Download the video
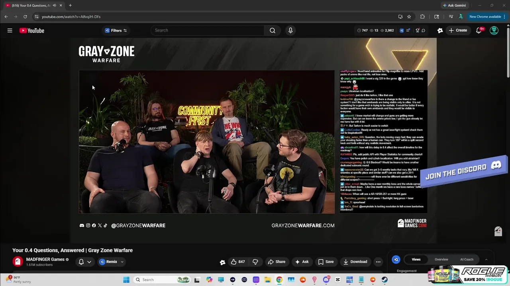 pyautogui.click(x=355, y=262)
